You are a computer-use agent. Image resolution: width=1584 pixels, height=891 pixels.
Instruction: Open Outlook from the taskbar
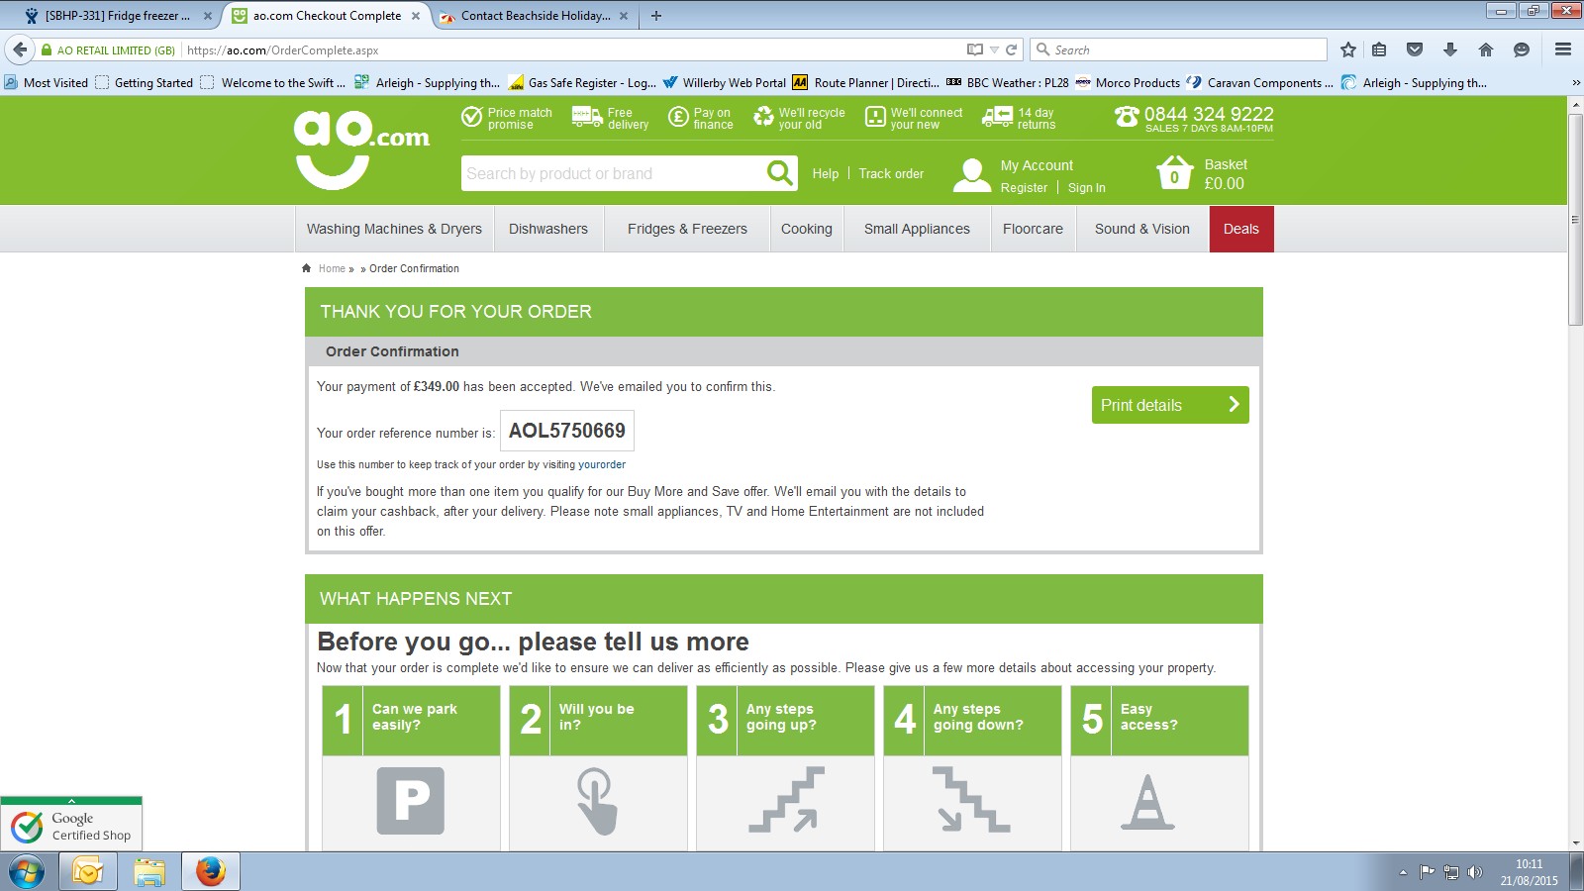tap(87, 872)
